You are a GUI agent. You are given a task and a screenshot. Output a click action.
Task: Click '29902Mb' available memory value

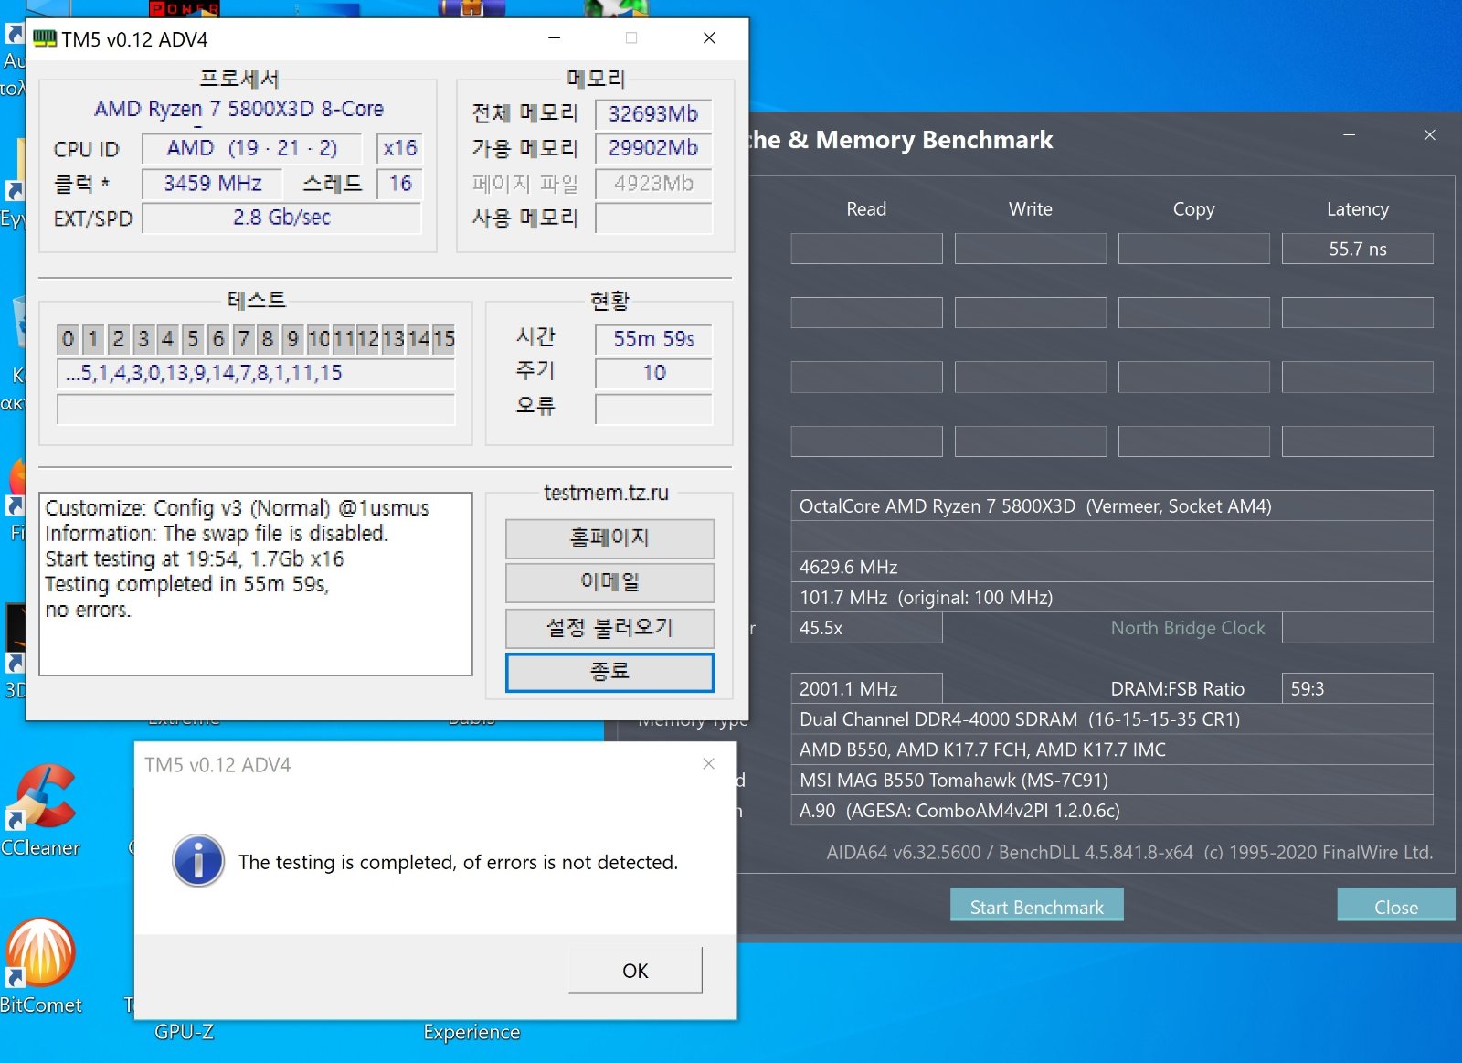[653, 148]
